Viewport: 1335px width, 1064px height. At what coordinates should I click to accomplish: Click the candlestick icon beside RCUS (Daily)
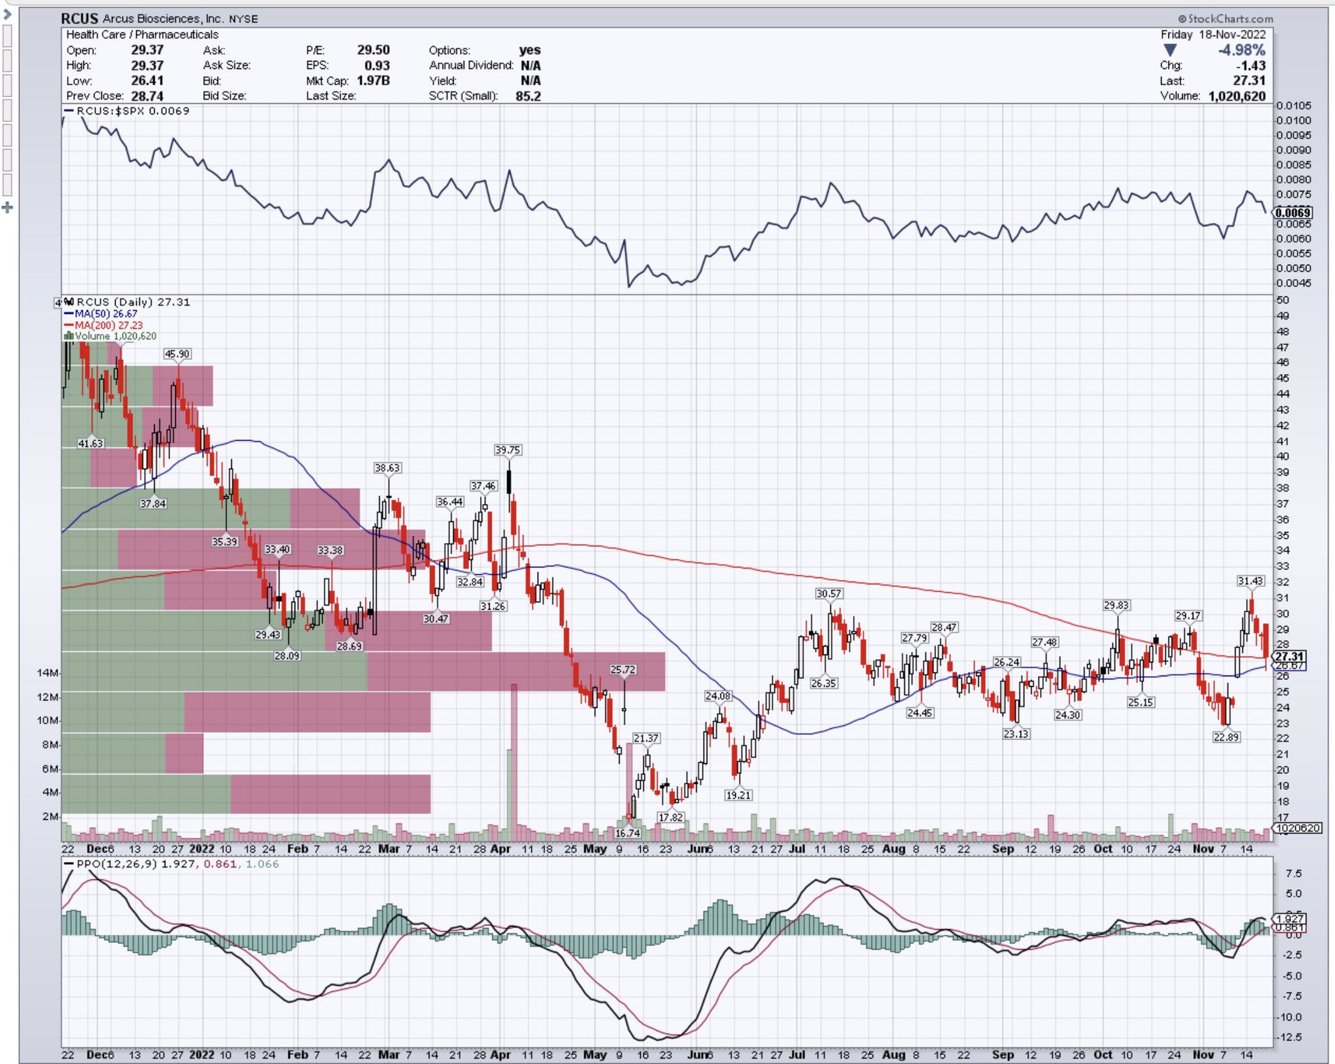68,302
